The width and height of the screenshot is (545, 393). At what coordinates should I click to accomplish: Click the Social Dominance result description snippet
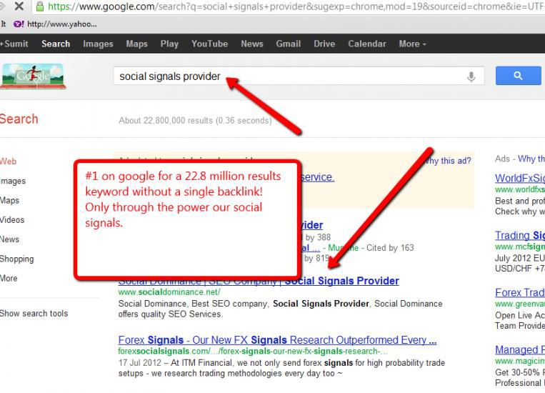pyautogui.click(x=280, y=309)
